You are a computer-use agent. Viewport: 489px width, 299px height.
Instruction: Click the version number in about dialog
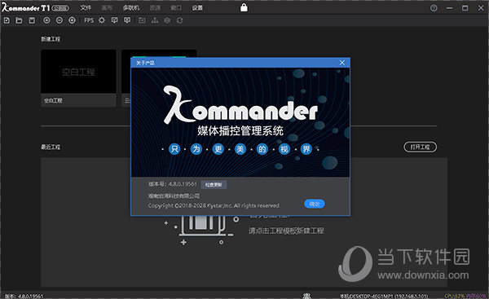pyautogui.click(x=183, y=184)
